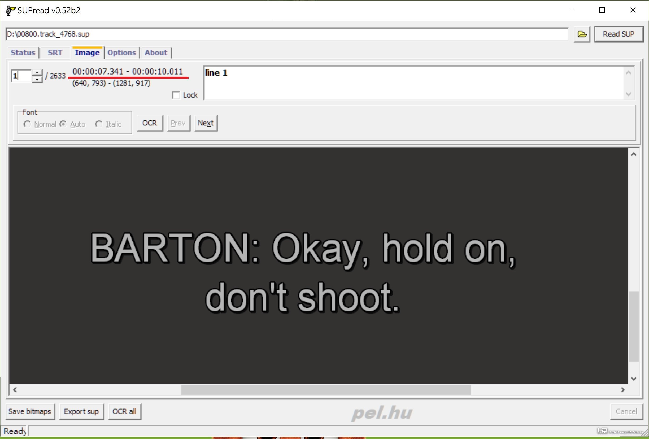649x439 pixels.
Task: Increment subtitle number with spinner up arrow
Action: (x=37, y=73)
